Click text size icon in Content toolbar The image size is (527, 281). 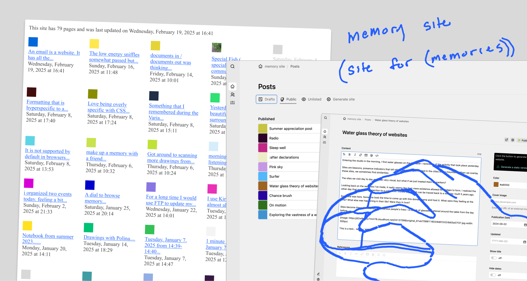click(x=344, y=154)
